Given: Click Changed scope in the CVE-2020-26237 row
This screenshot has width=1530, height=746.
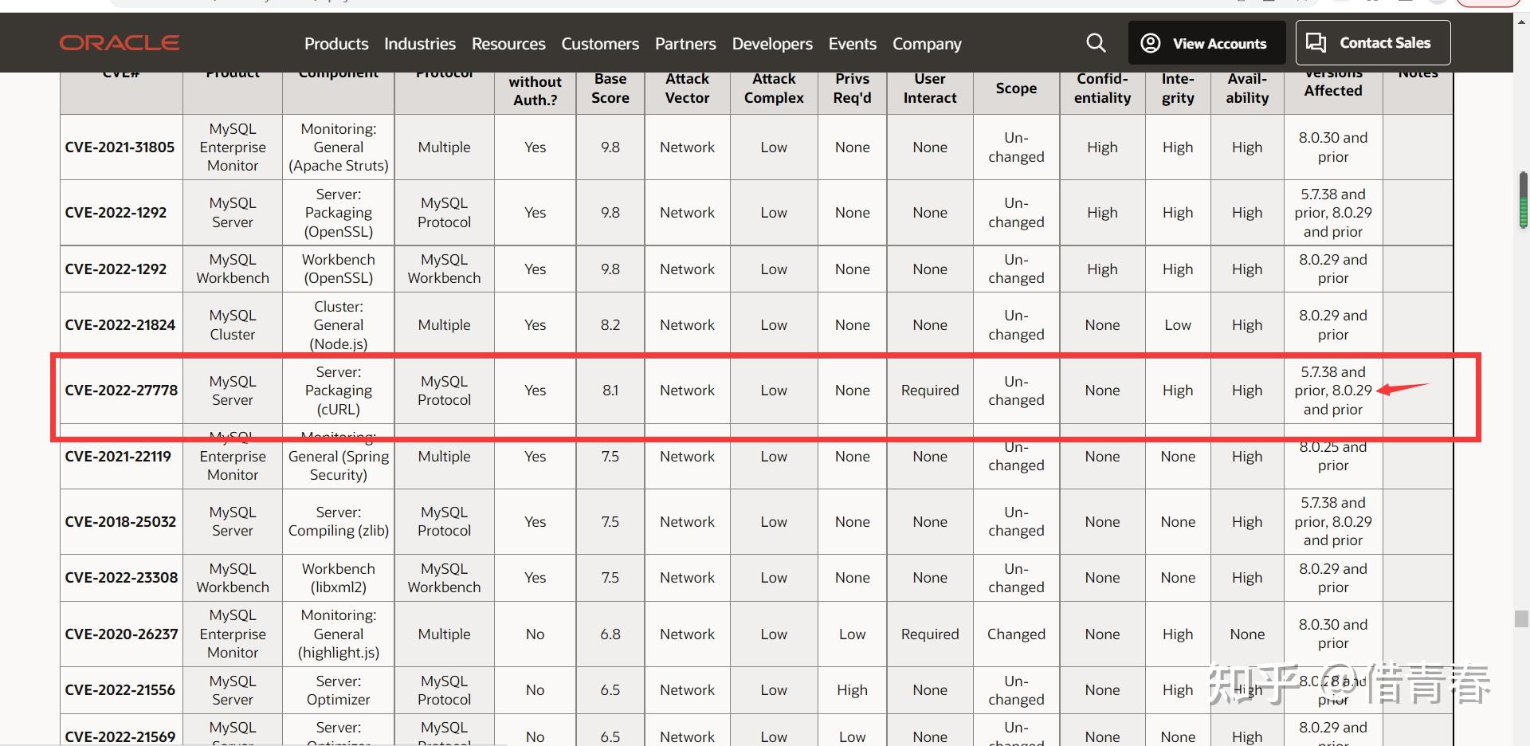Looking at the screenshot, I should (x=1016, y=634).
